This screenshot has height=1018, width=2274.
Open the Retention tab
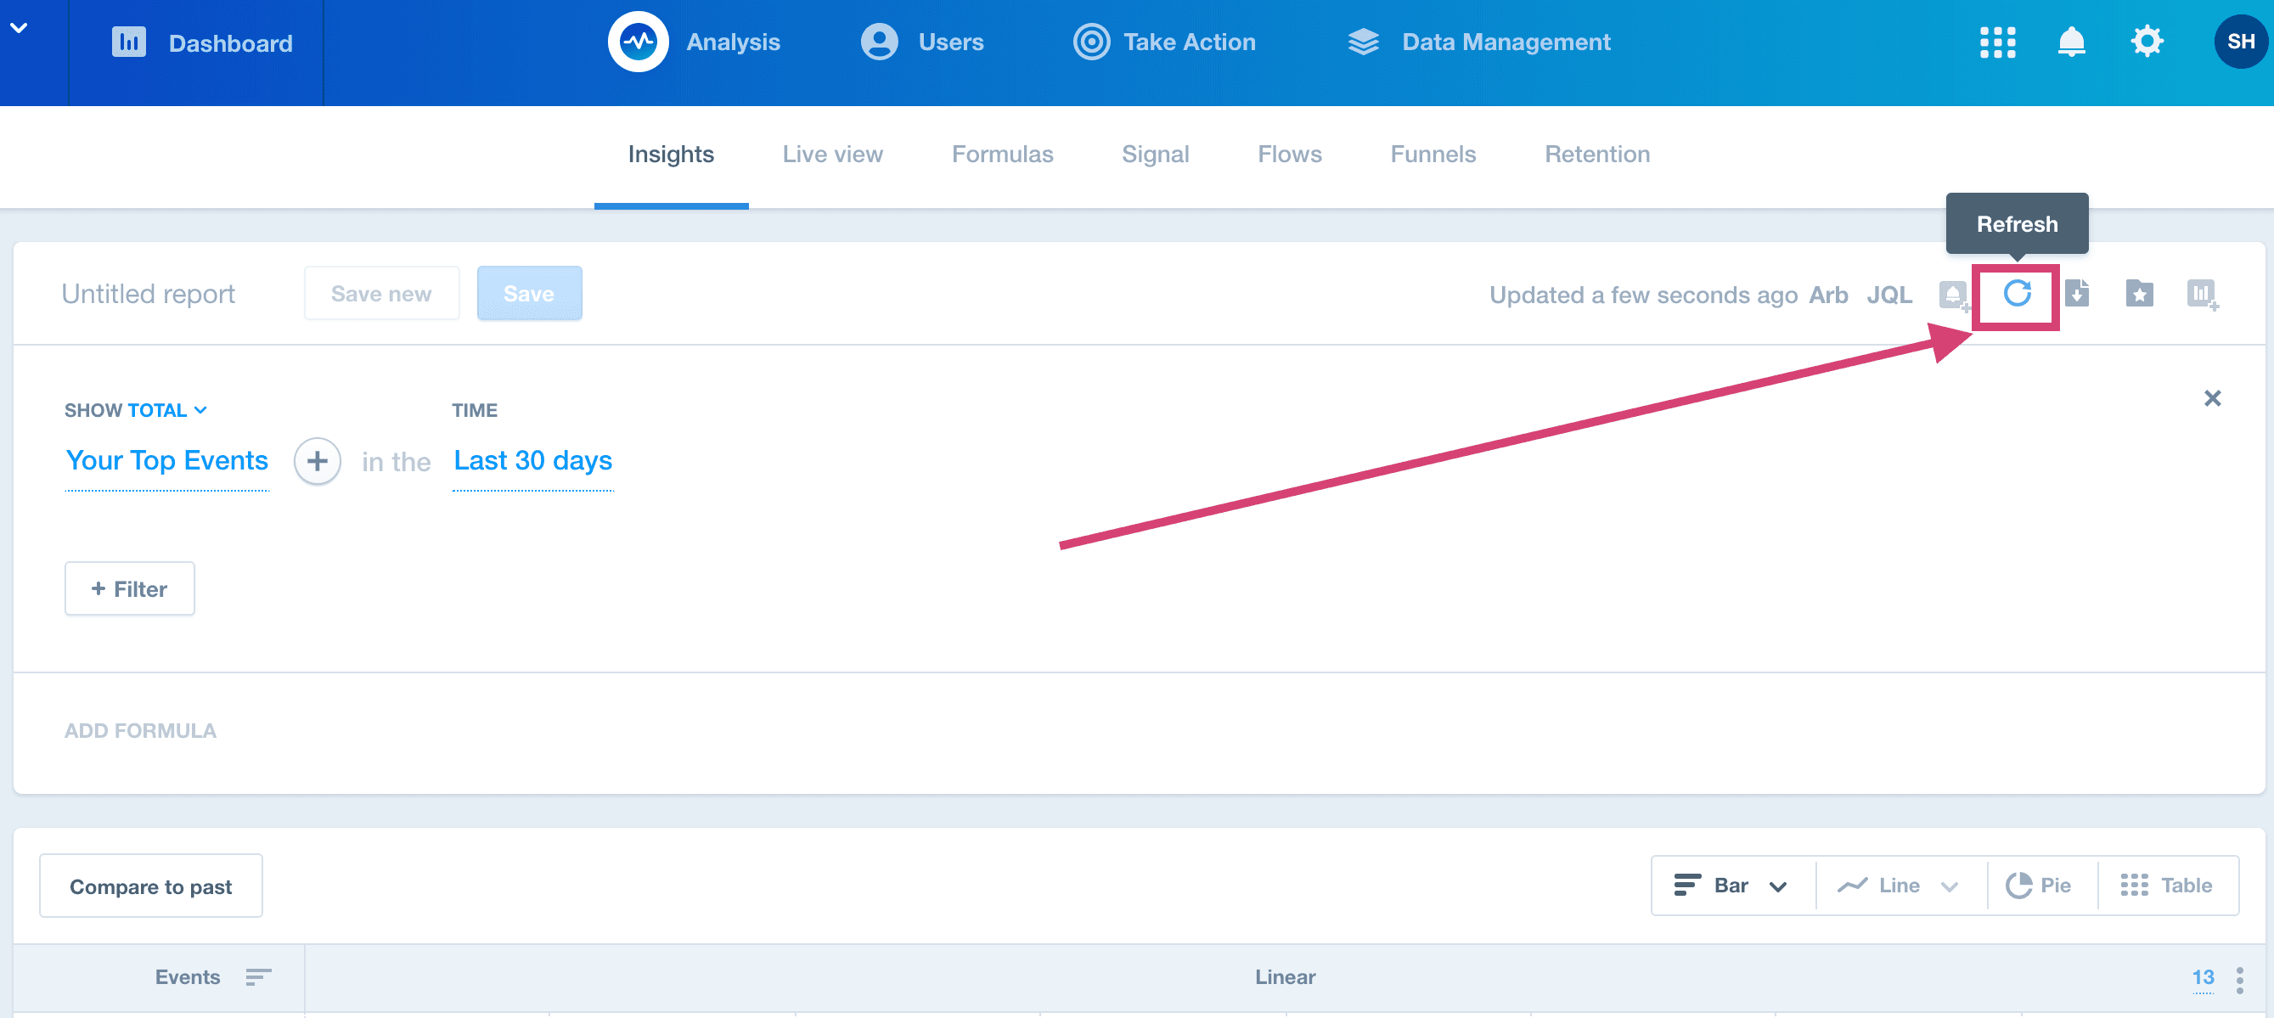pyautogui.click(x=1597, y=154)
